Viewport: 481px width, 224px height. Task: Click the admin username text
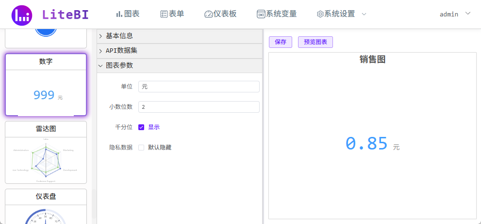coord(449,14)
